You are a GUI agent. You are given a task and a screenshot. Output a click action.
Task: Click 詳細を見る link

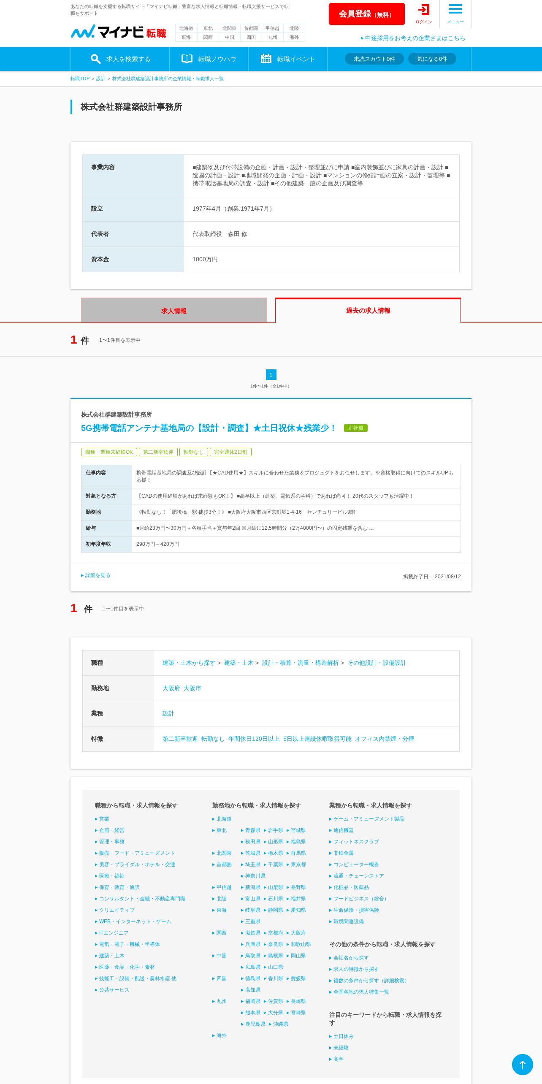click(96, 575)
